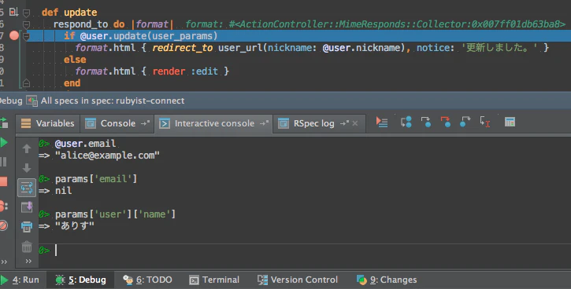
Task: Clear console with trash icon
Action: tap(27, 247)
